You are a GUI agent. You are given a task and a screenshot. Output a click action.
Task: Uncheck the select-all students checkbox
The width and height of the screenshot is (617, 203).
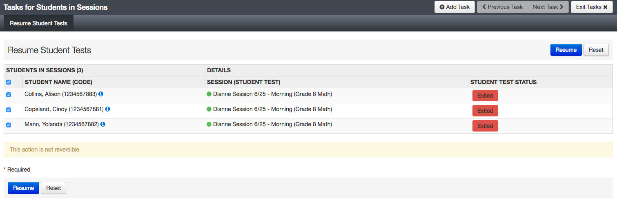pyautogui.click(x=9, y=82)
